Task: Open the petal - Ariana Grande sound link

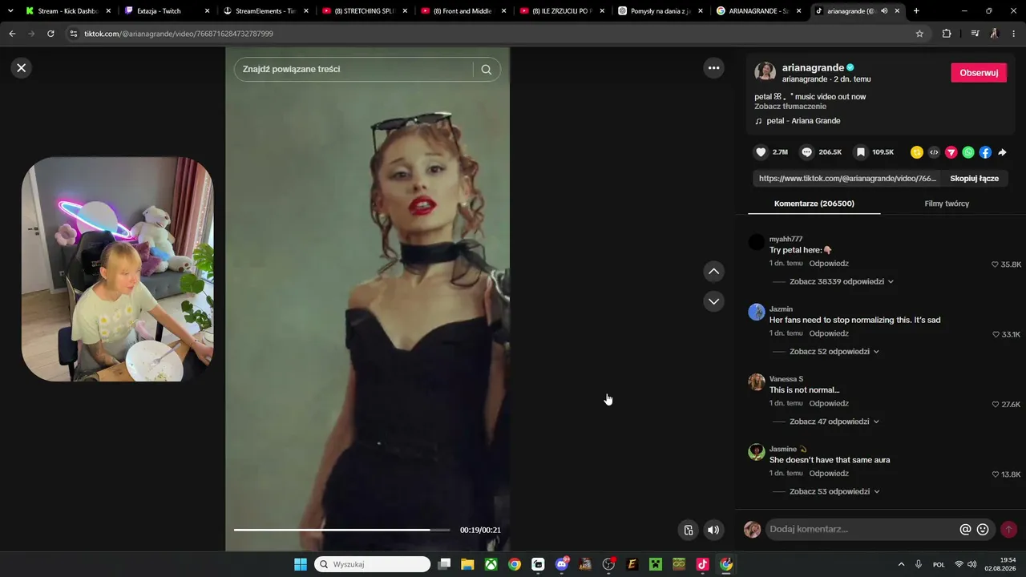Action: coord(803,121)
